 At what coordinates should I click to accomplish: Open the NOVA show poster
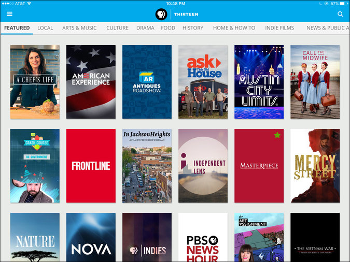tap(91, 237)
